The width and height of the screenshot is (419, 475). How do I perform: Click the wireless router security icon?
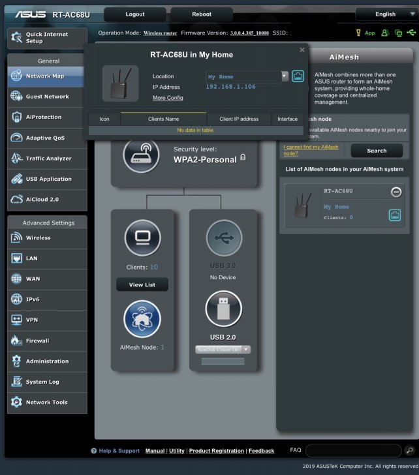tap(141, 155)
